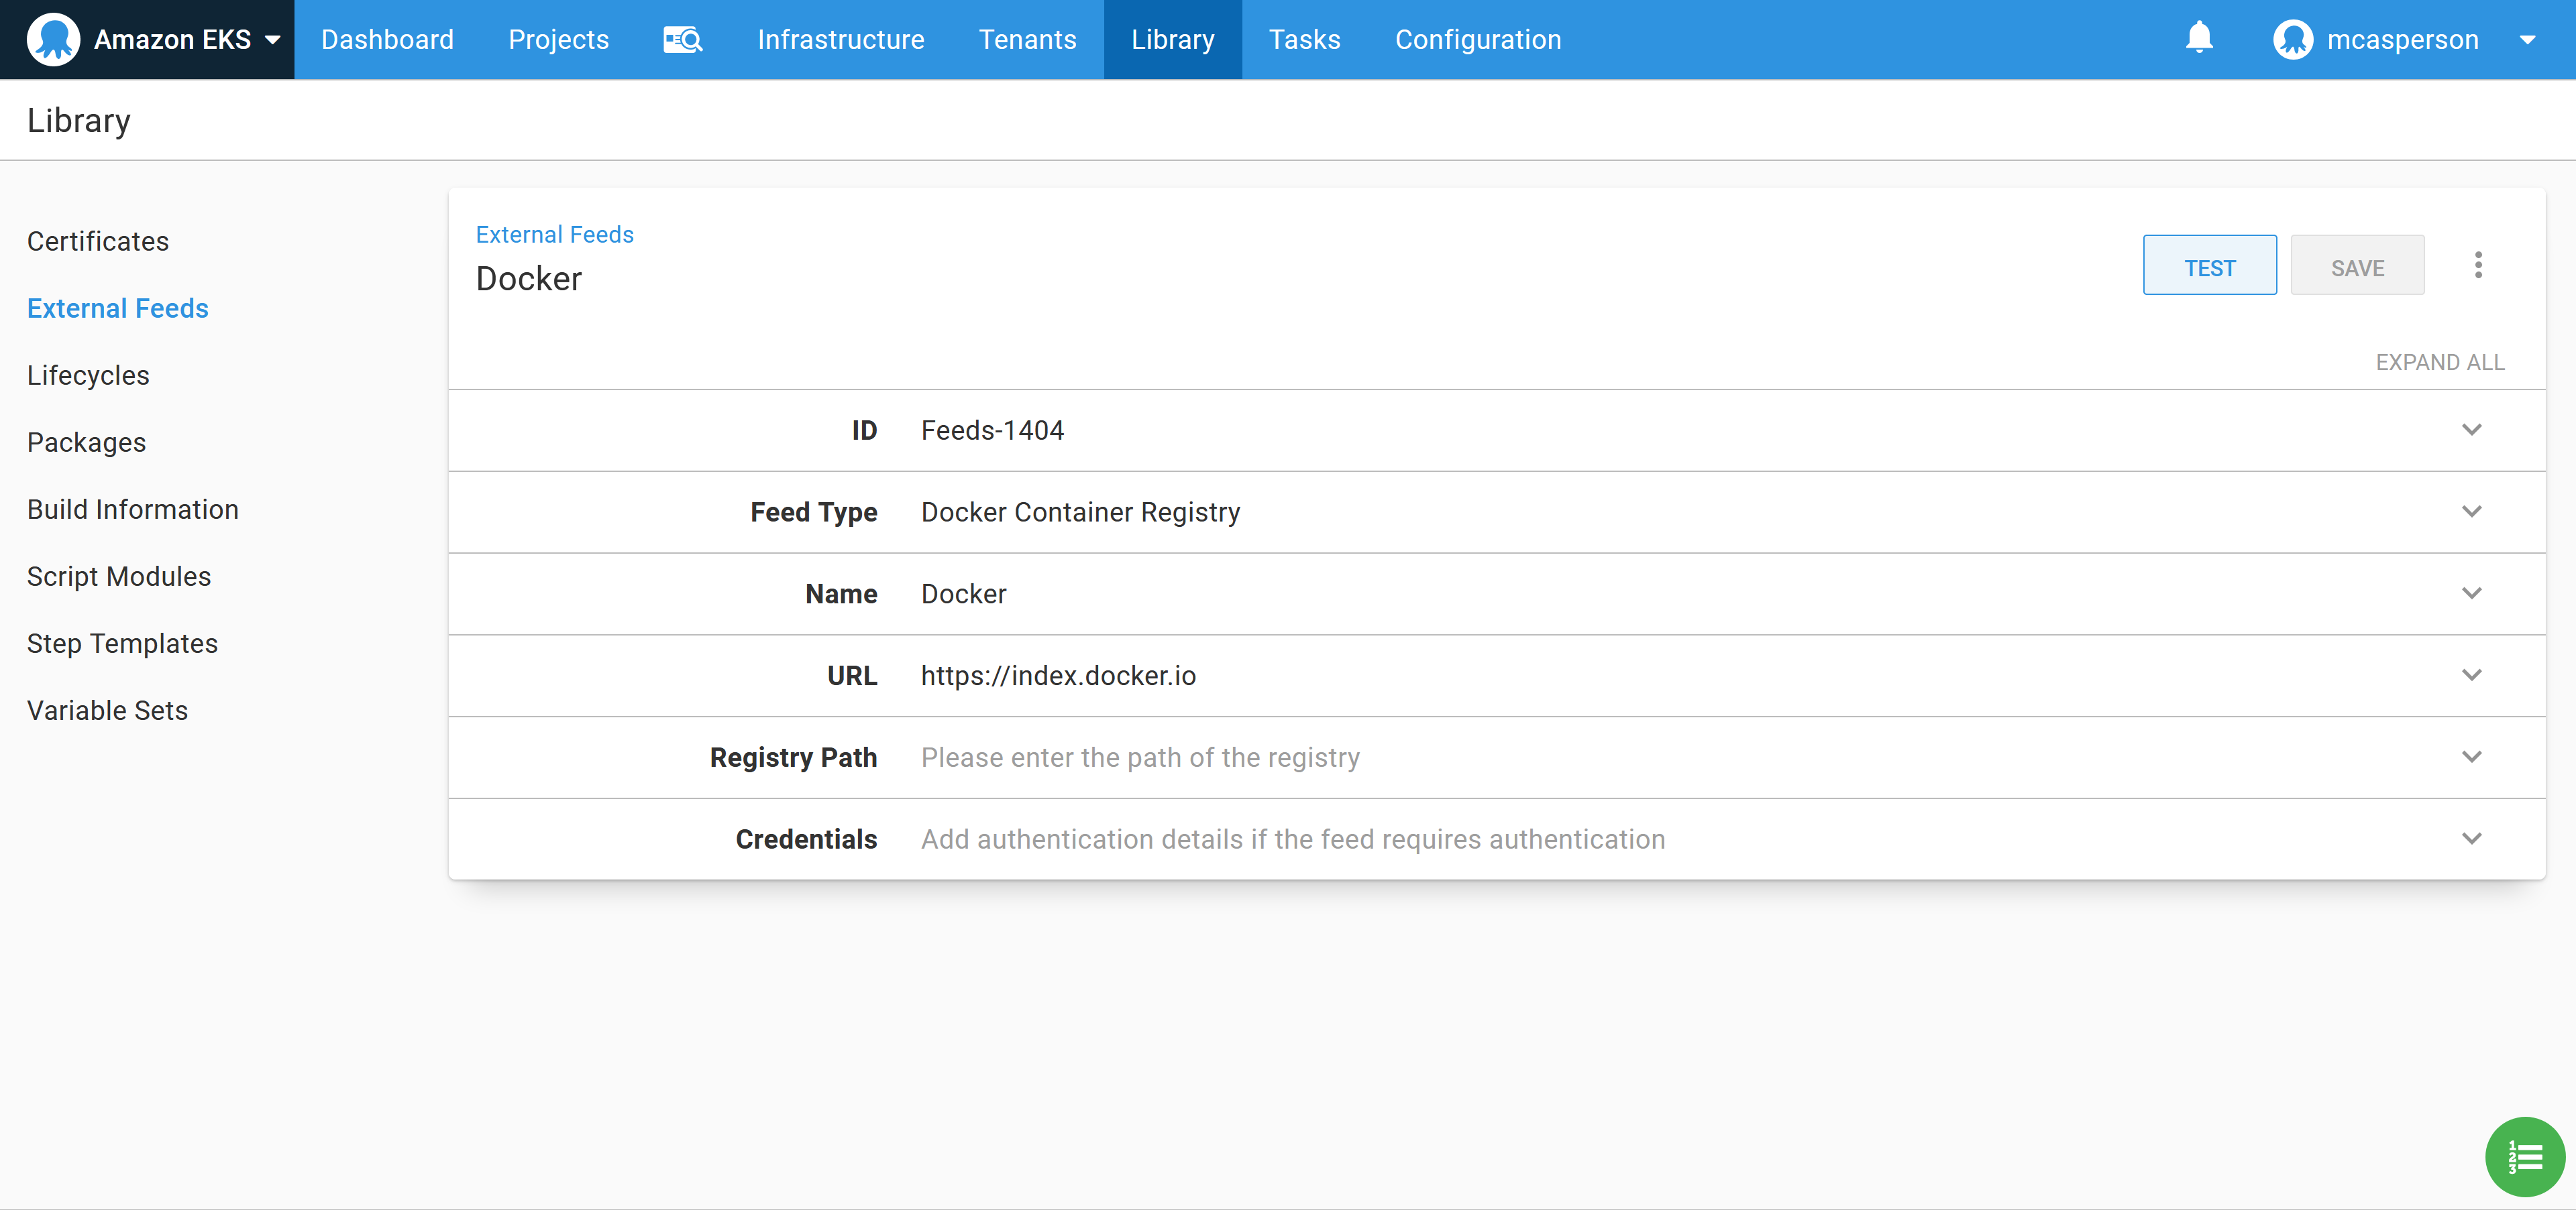Open the Configuration menu

[1478, 39]
